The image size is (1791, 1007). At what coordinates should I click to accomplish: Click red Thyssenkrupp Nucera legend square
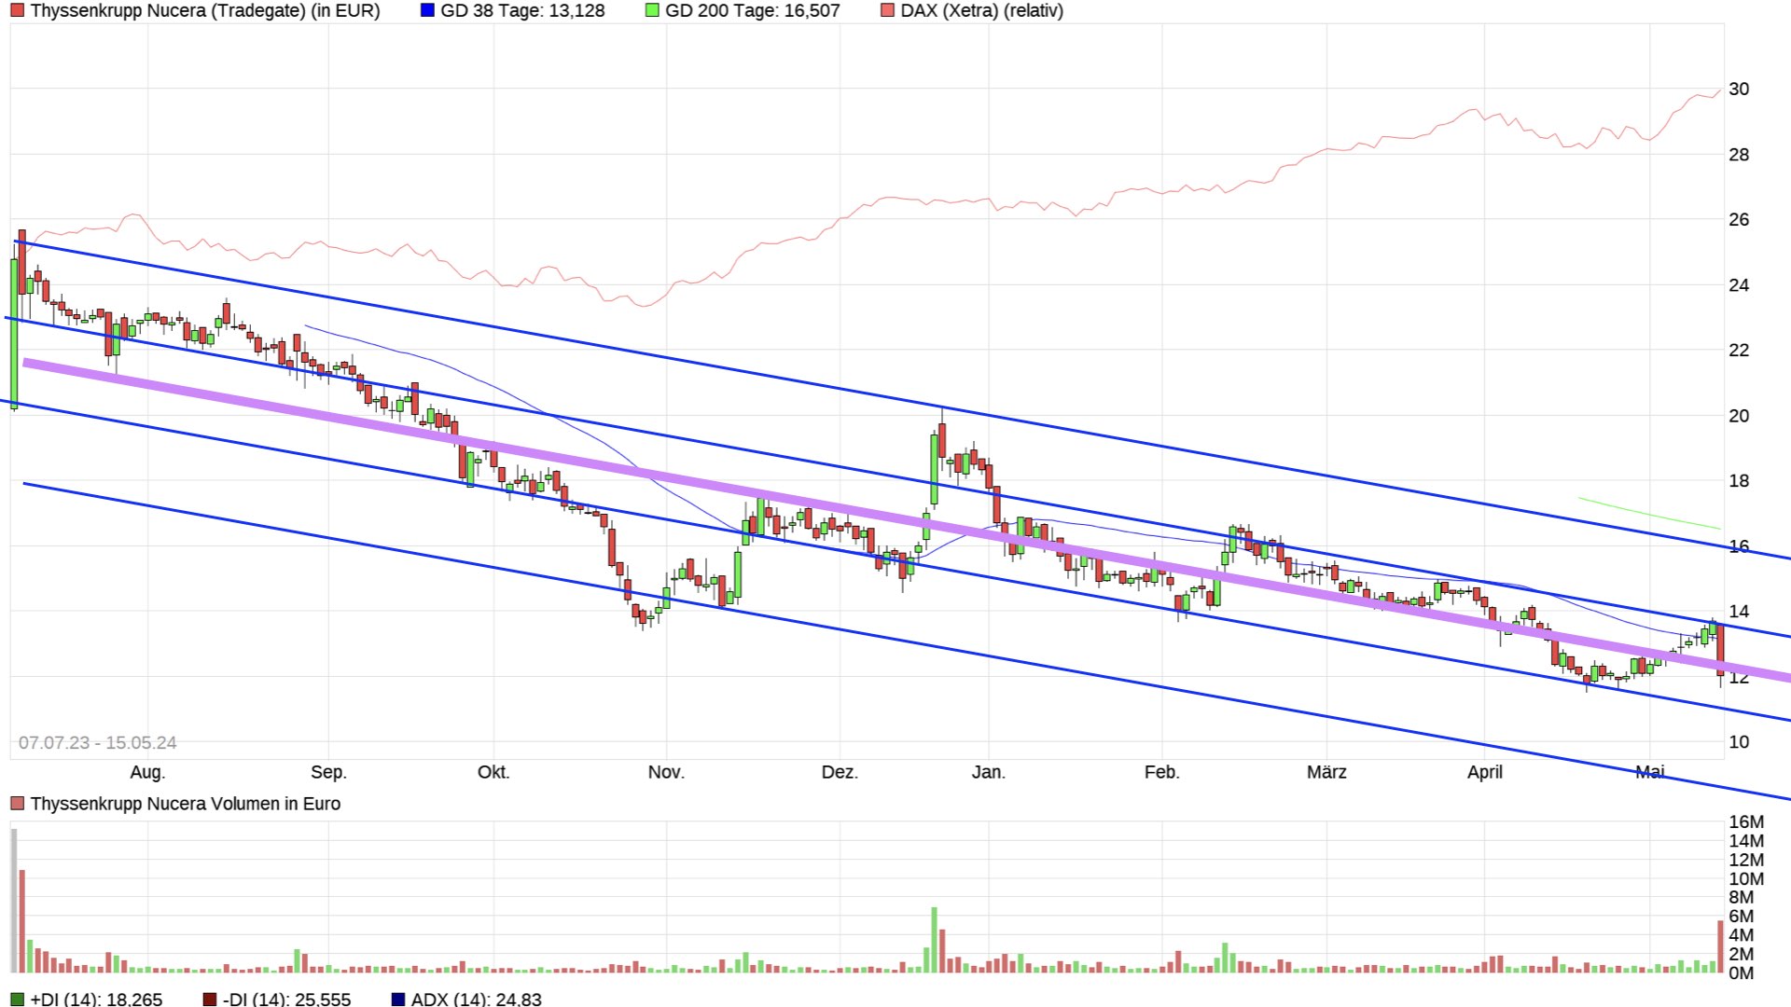tap(17, 11)
